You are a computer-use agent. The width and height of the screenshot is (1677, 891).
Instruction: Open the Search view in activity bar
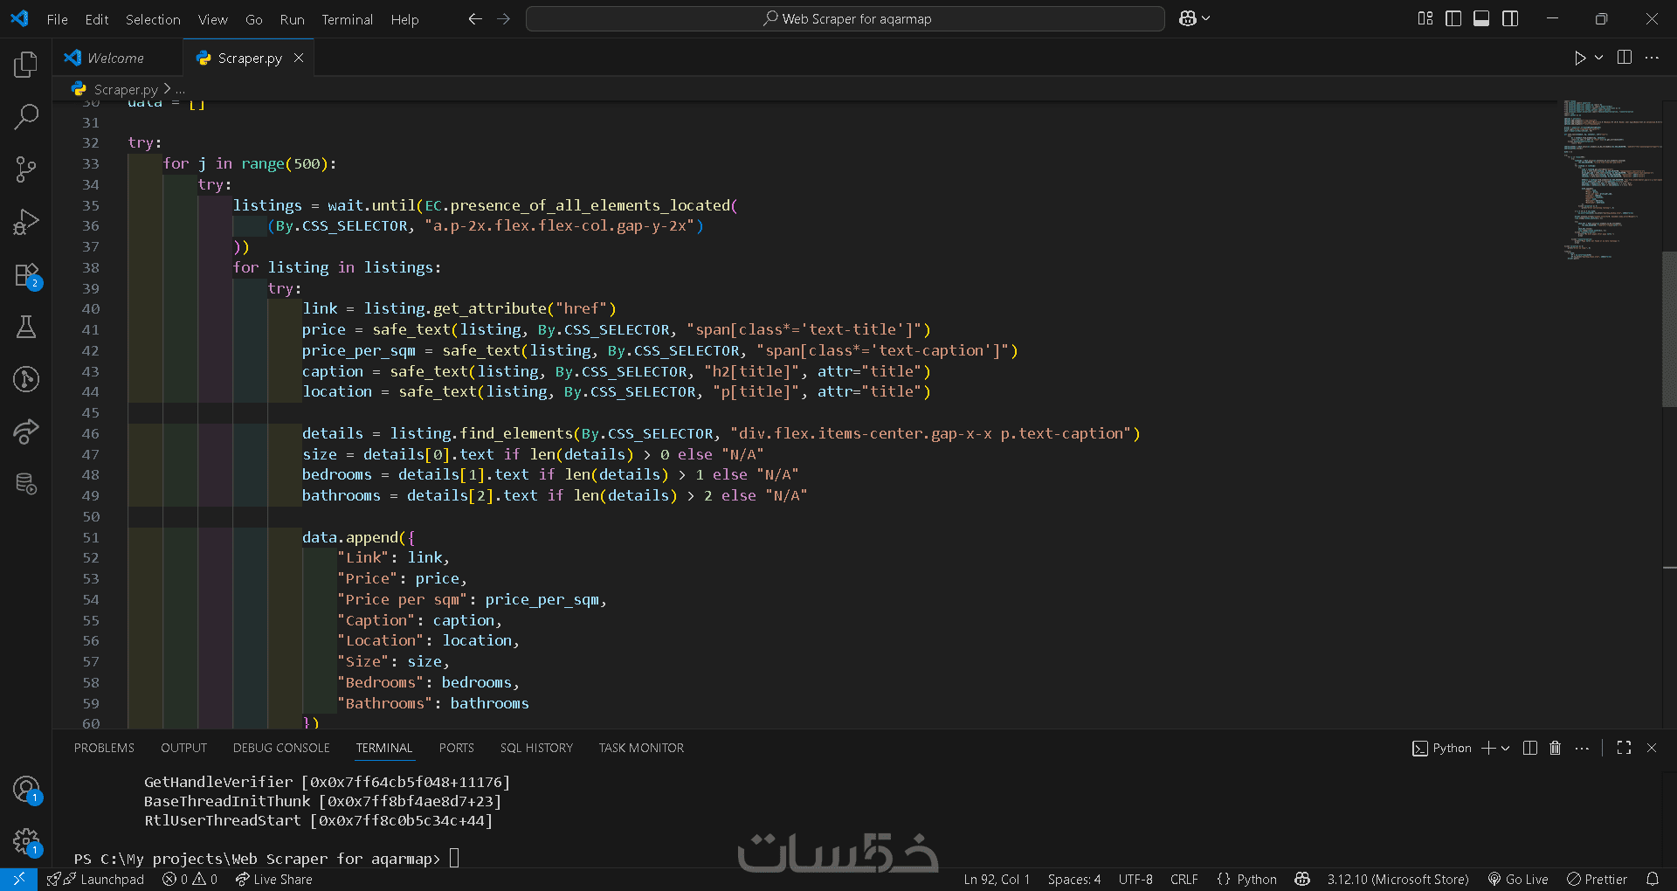(26, 116)
